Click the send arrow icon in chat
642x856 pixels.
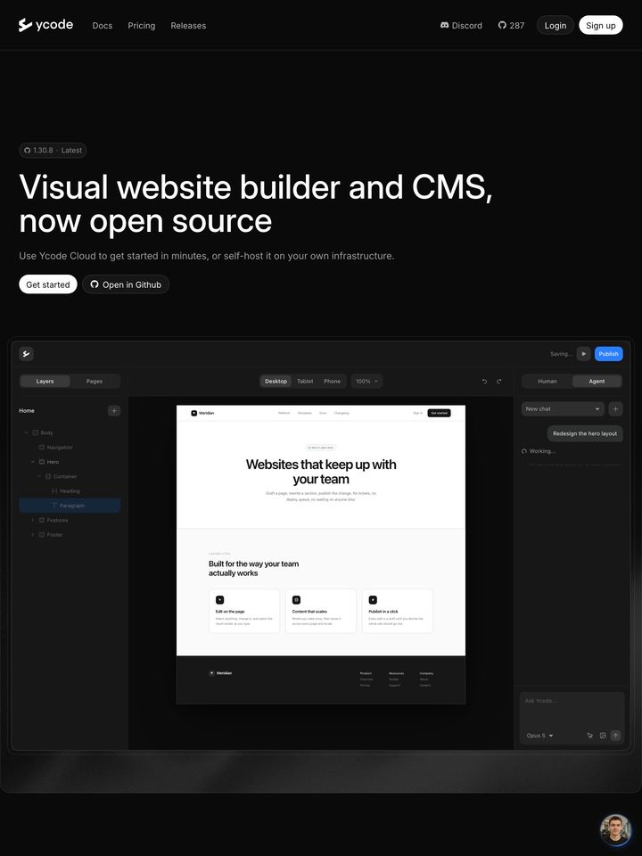616,736
